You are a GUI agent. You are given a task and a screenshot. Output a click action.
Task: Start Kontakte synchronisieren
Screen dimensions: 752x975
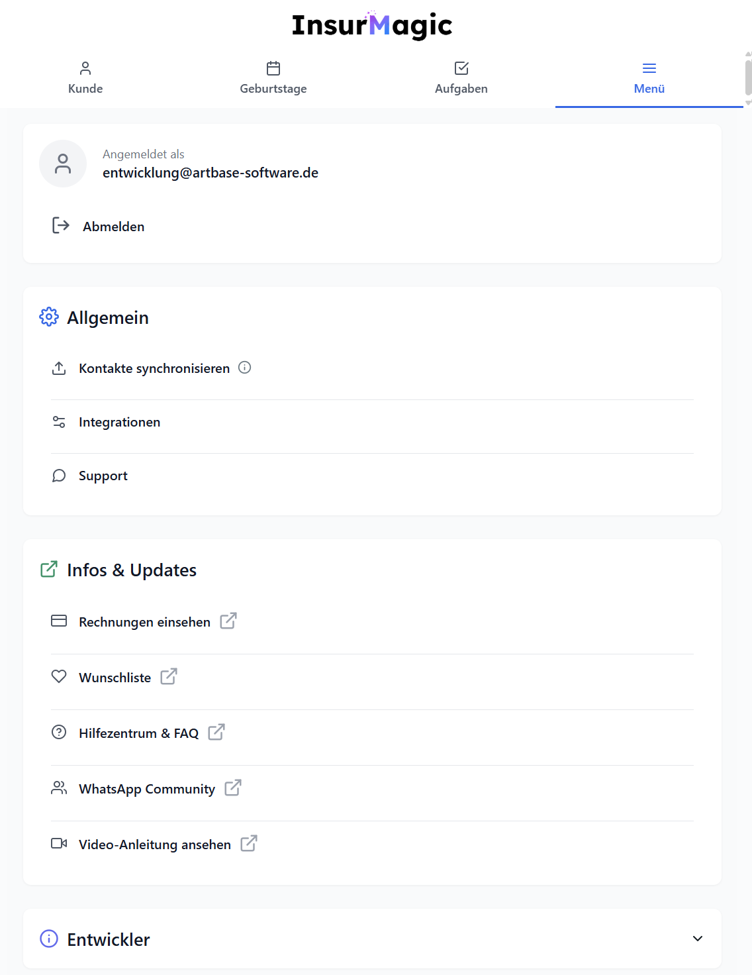372,368
